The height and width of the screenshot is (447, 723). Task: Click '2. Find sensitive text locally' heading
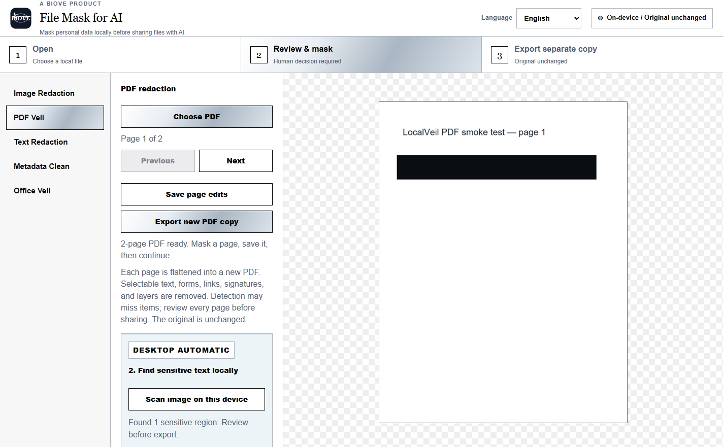click(183, 370)
